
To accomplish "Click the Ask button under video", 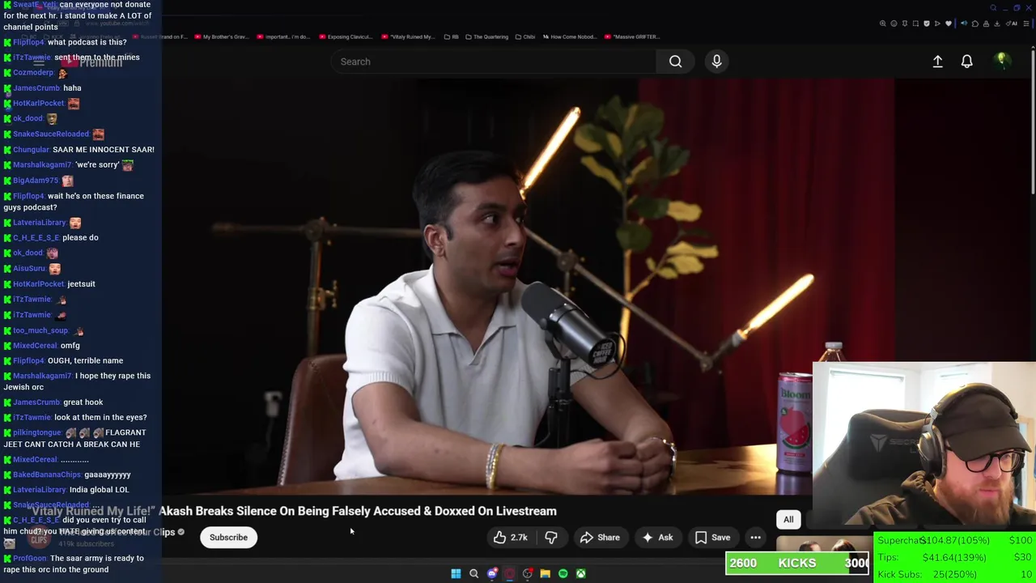I will 657,538.
